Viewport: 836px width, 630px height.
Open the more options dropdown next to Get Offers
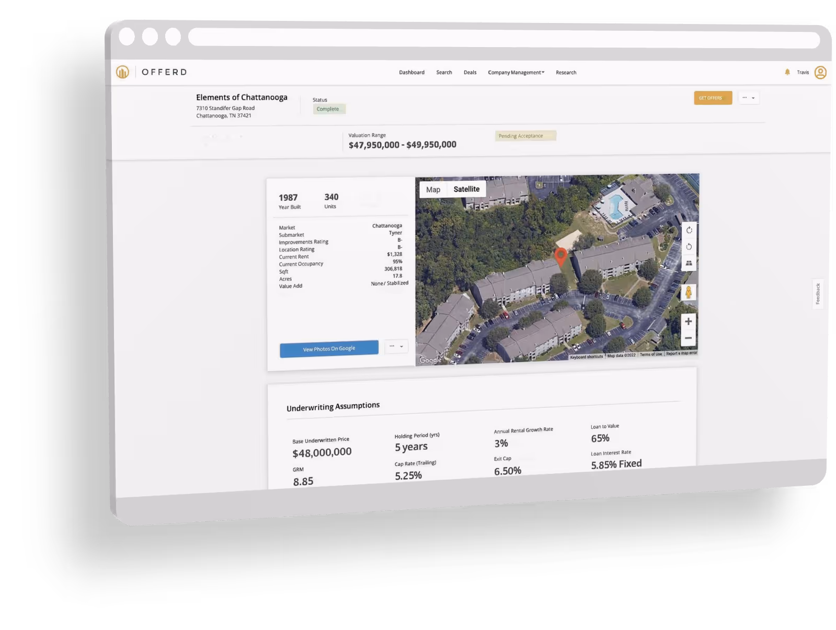(749, 98)
